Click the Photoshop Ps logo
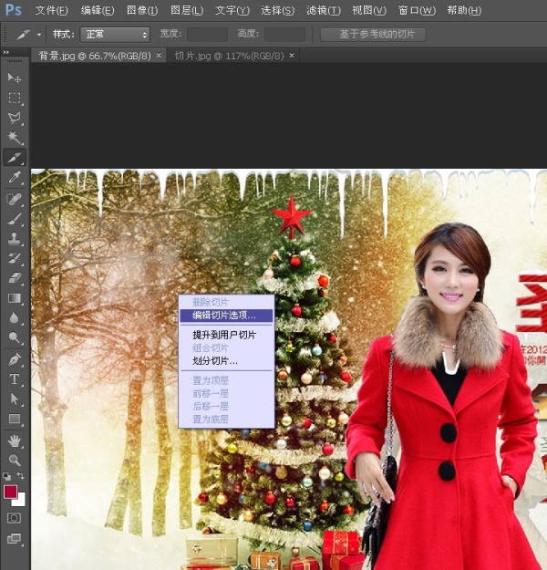Viewport: 547px width, 570px height. pos(14,10)
